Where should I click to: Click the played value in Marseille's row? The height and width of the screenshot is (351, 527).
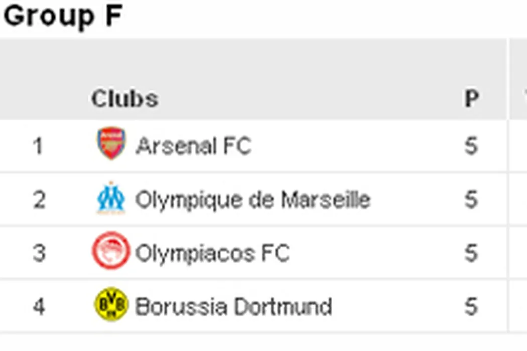471,200
